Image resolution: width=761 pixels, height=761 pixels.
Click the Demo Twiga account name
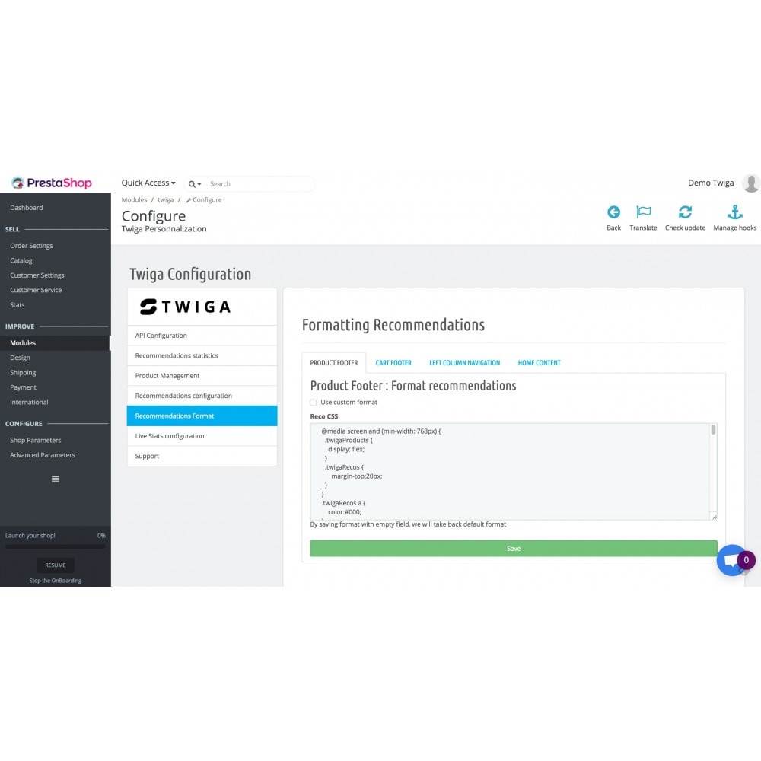[x=711, y=183]
